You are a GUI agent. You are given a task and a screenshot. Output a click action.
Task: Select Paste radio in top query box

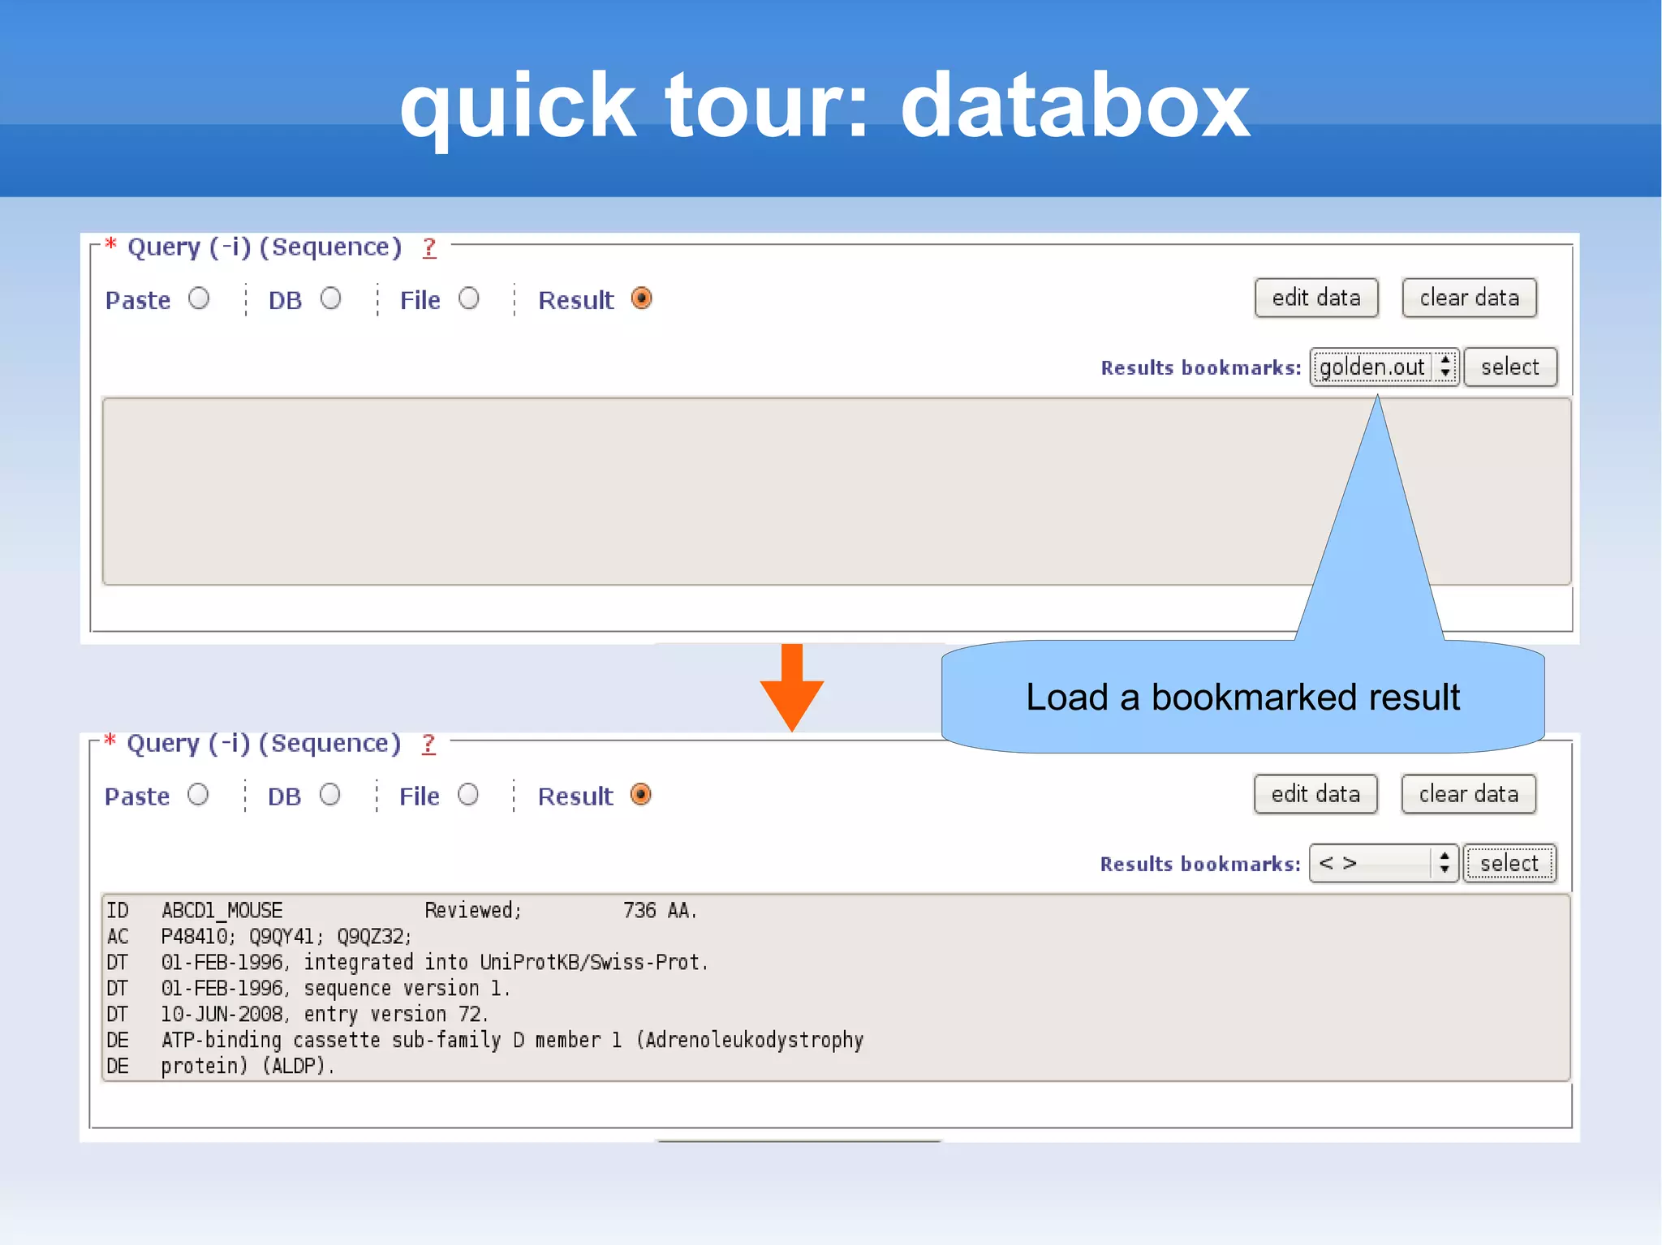[199, 298]
